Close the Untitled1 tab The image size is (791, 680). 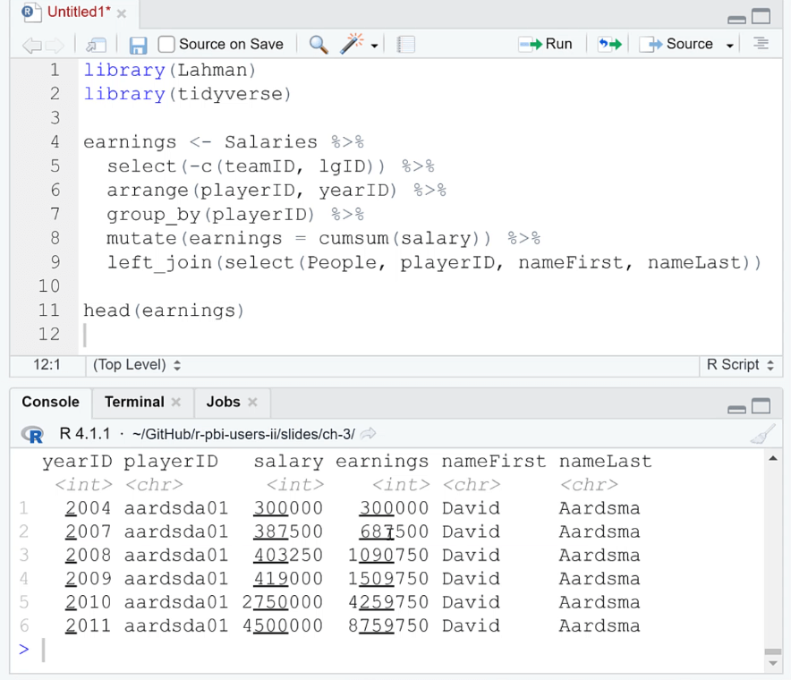pos(122,14)
